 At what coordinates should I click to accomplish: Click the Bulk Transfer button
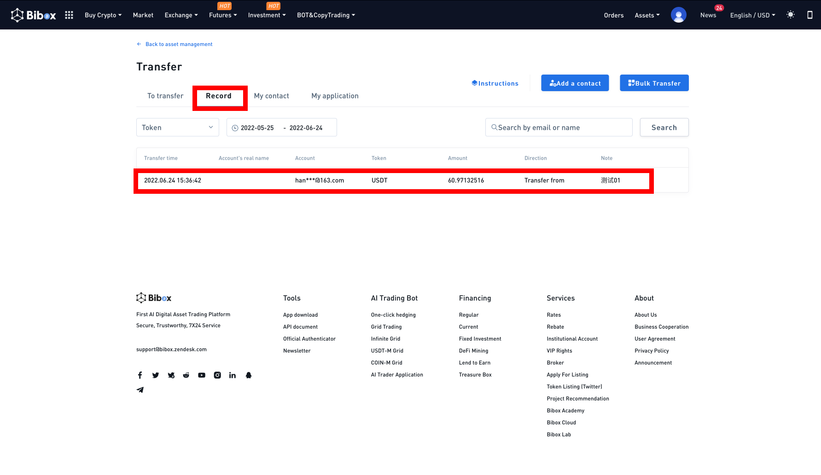[x=654, y=83]
